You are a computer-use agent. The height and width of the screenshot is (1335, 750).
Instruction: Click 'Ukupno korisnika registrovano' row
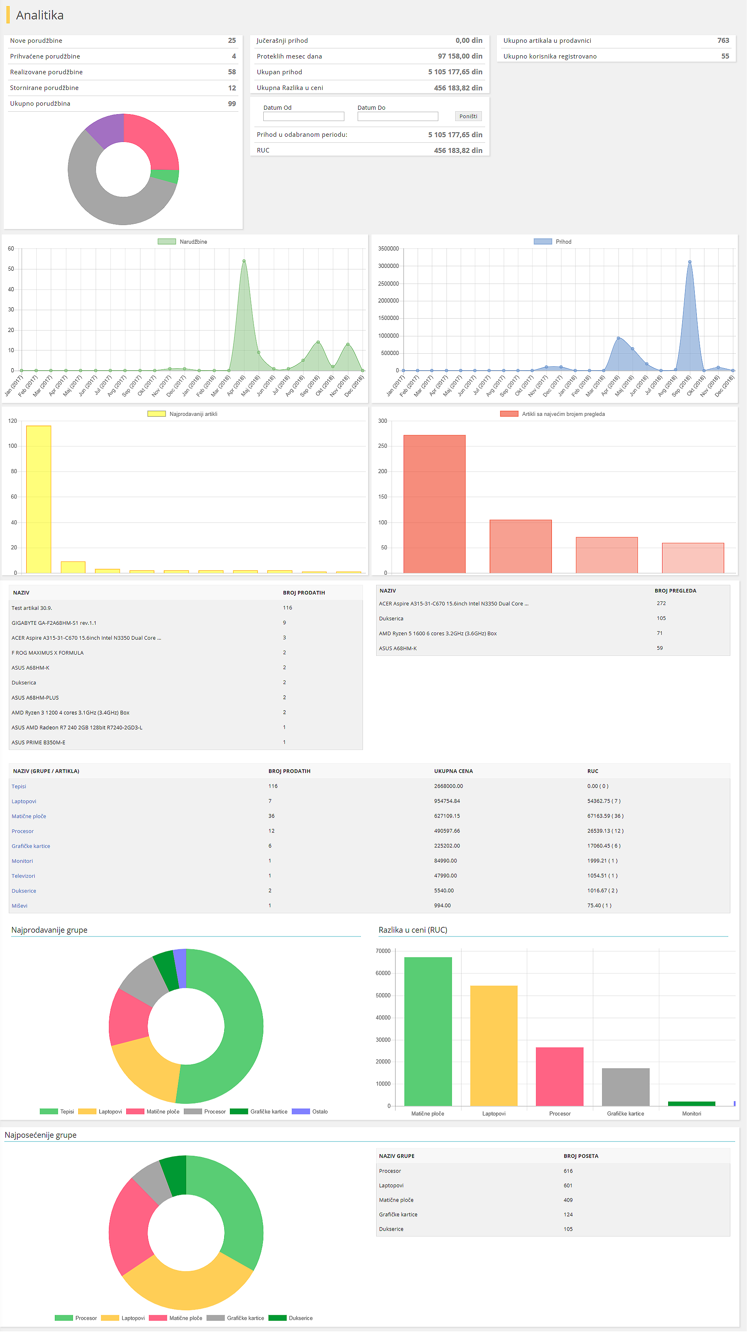[x=619, y=56]
